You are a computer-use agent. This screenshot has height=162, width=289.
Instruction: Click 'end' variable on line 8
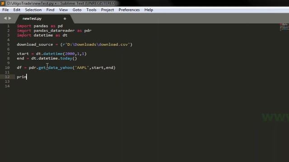pos(20,58)
